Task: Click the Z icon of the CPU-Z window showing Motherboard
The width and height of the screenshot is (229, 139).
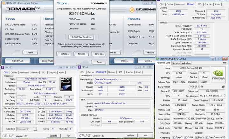Action: point(80,67)
